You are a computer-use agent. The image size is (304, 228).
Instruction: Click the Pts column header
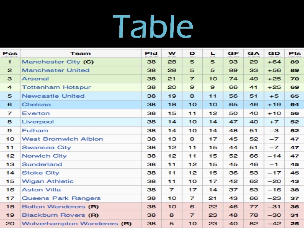(x=295, y=54)
